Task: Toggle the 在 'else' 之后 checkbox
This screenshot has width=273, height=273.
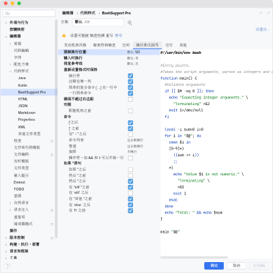Action: point(130,205)
